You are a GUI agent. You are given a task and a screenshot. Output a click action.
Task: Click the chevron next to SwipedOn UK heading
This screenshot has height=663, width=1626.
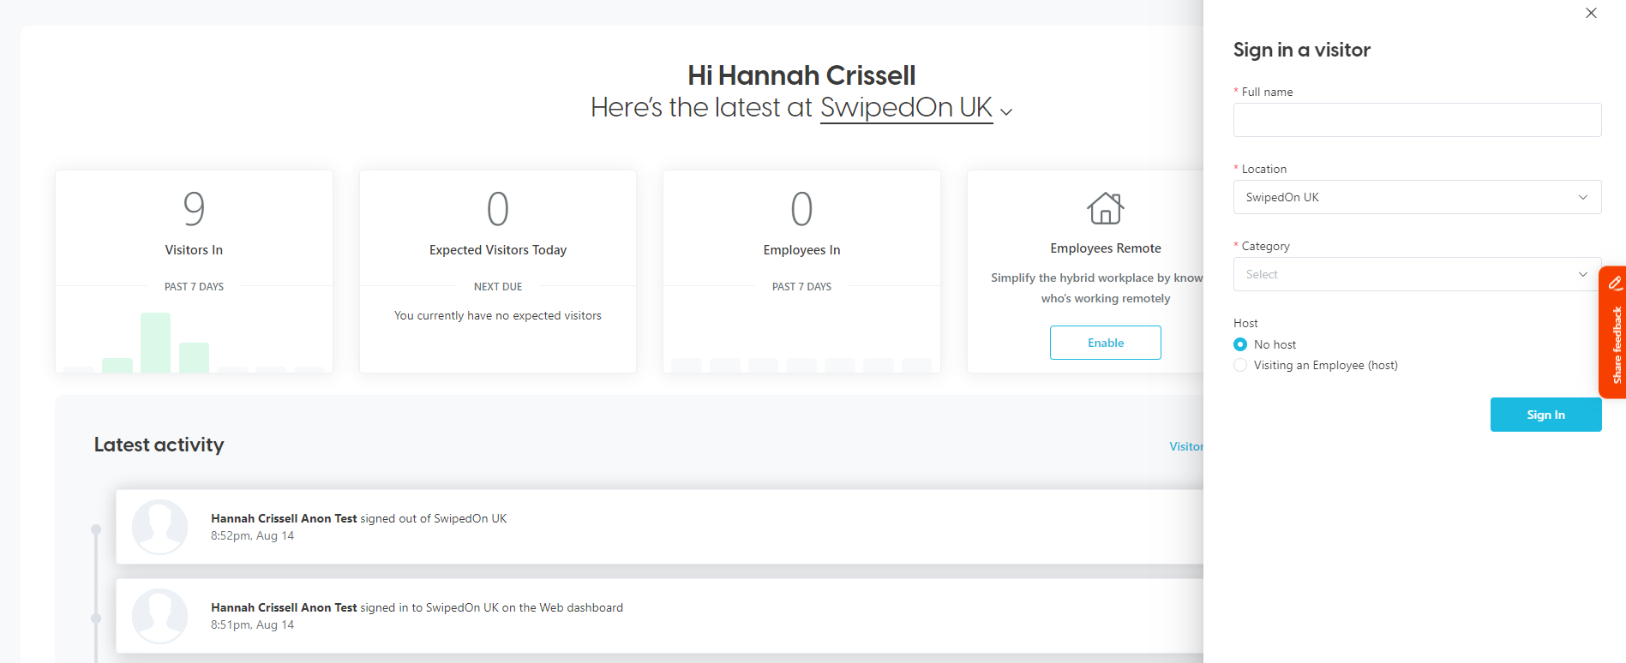tap(1006, 111)
